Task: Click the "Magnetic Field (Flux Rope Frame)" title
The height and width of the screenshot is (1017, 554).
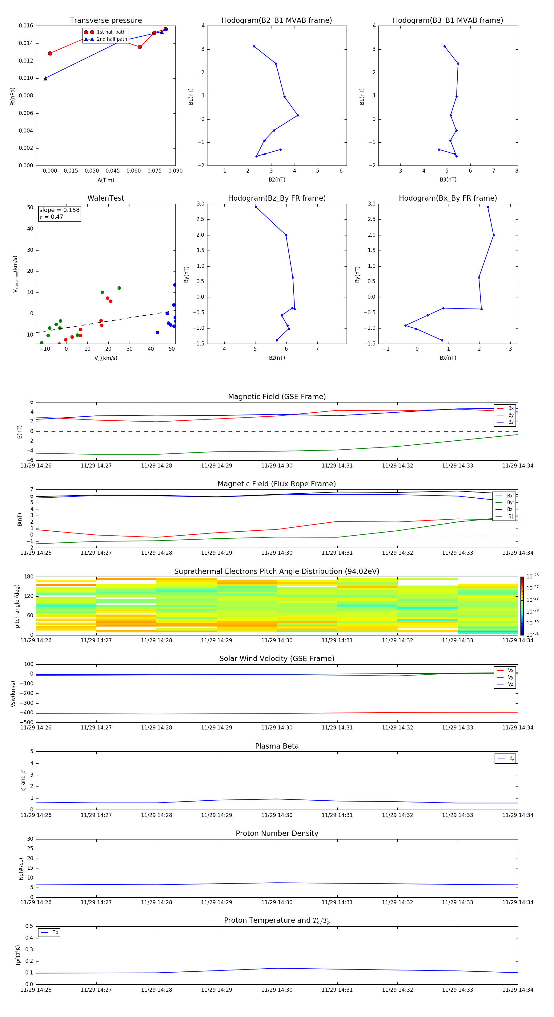Action: click(277, 484)
